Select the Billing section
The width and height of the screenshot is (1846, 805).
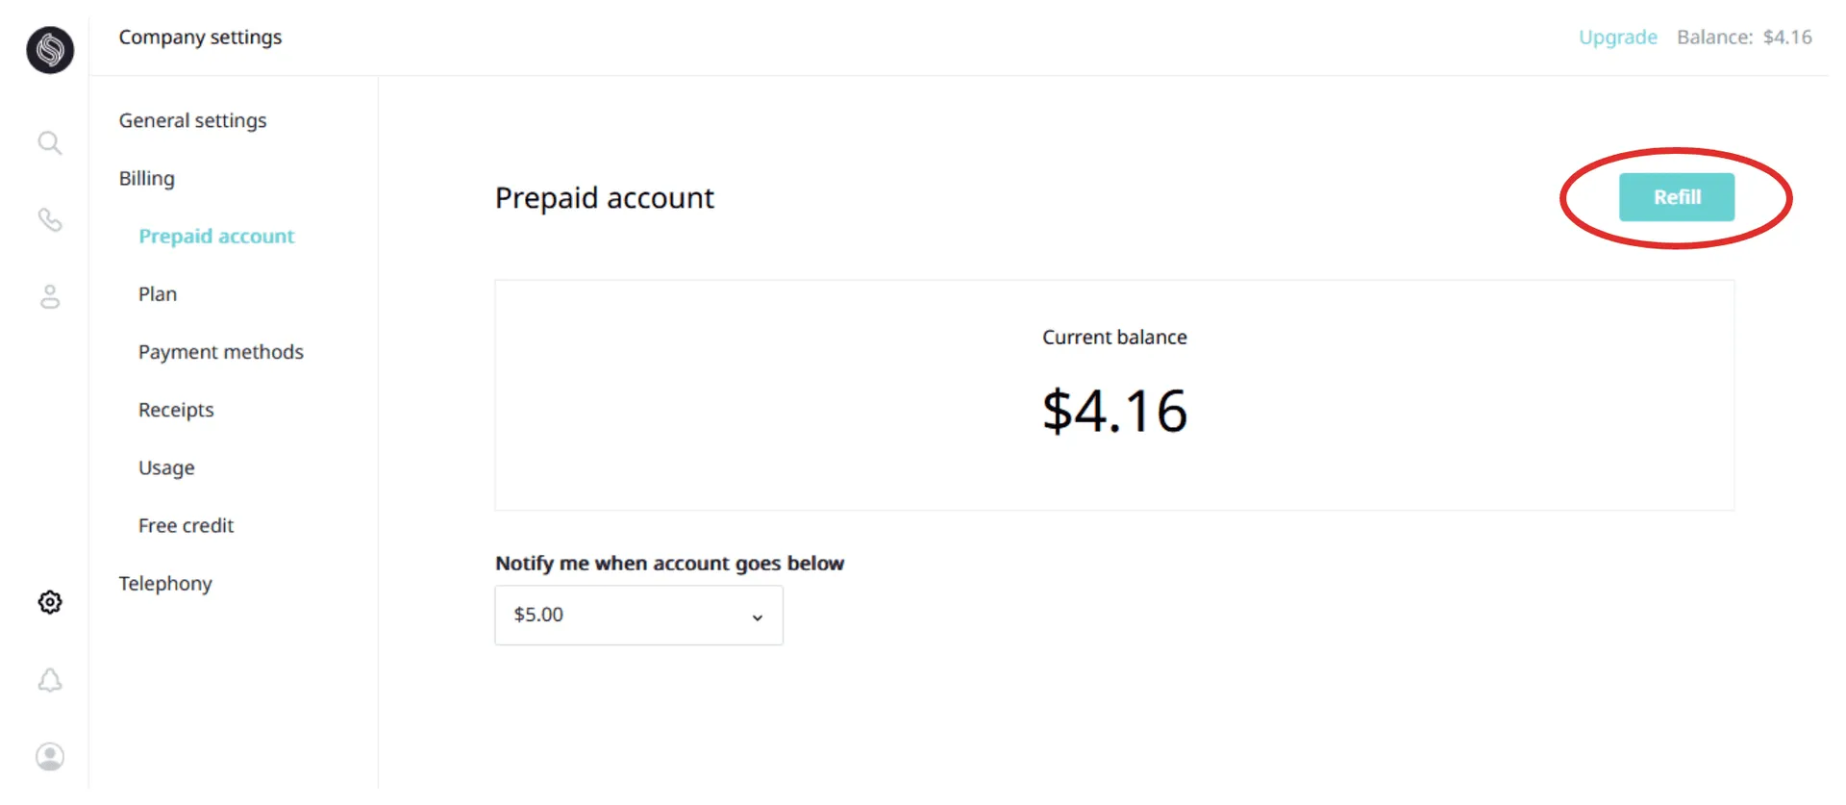(x=147, y=179)
